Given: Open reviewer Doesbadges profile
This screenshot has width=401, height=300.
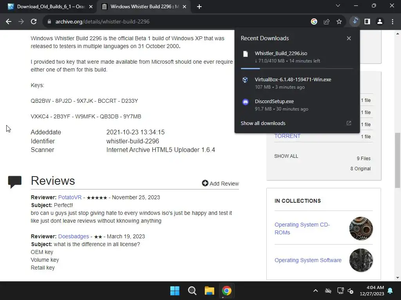Looking at the screenshot, I should (x=74, y=236).
